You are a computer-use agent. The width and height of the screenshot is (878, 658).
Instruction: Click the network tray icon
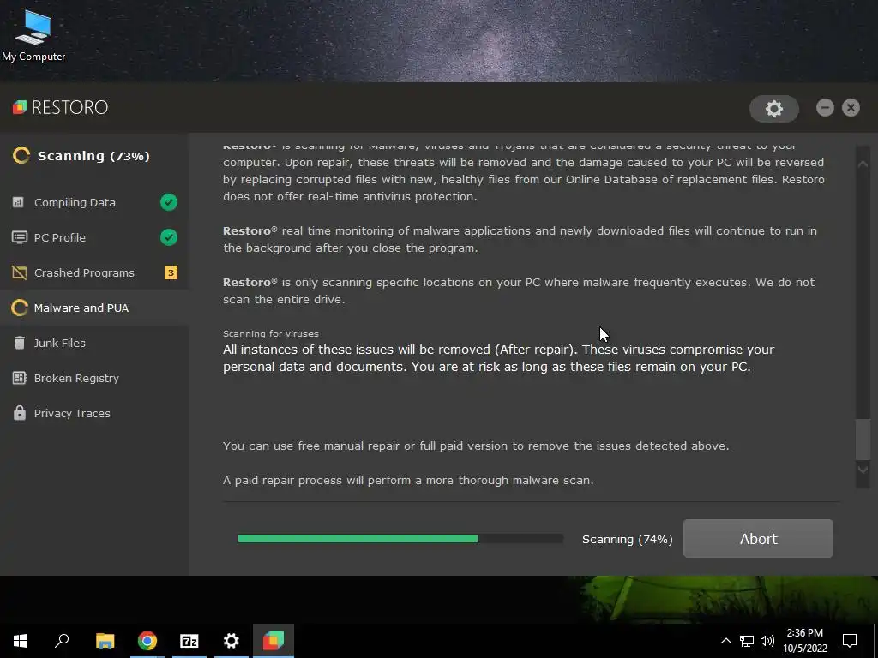[747, 641]
